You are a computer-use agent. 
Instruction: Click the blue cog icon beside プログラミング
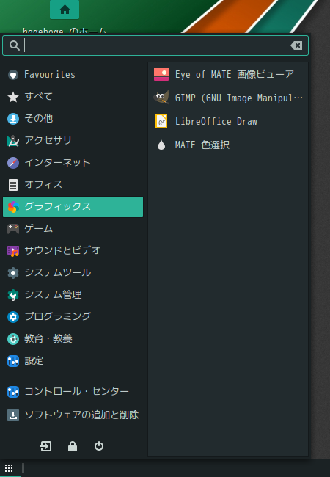click(x=13, y=317)
